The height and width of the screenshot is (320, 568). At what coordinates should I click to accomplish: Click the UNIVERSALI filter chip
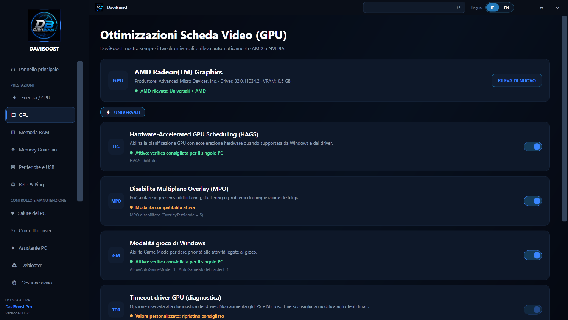(x=123, y=113)
